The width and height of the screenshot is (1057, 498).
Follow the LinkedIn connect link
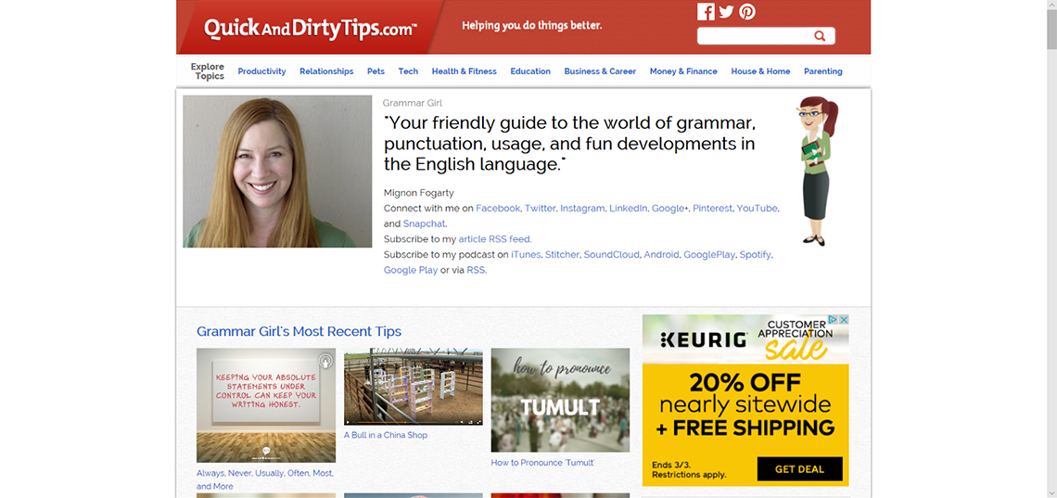pos(628,209)
